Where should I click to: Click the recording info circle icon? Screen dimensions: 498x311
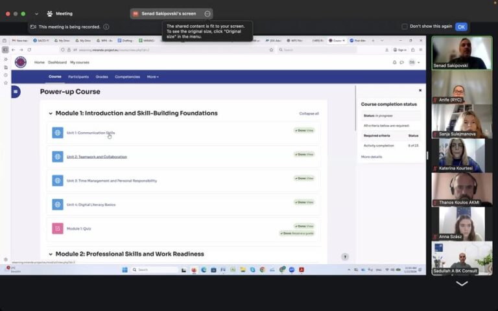106,27
